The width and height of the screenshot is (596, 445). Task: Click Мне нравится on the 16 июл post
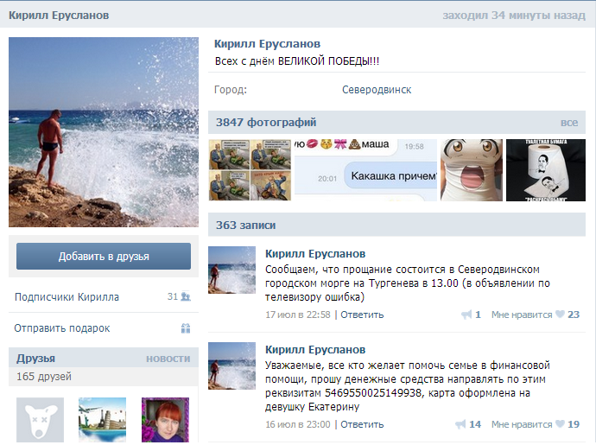522,424
